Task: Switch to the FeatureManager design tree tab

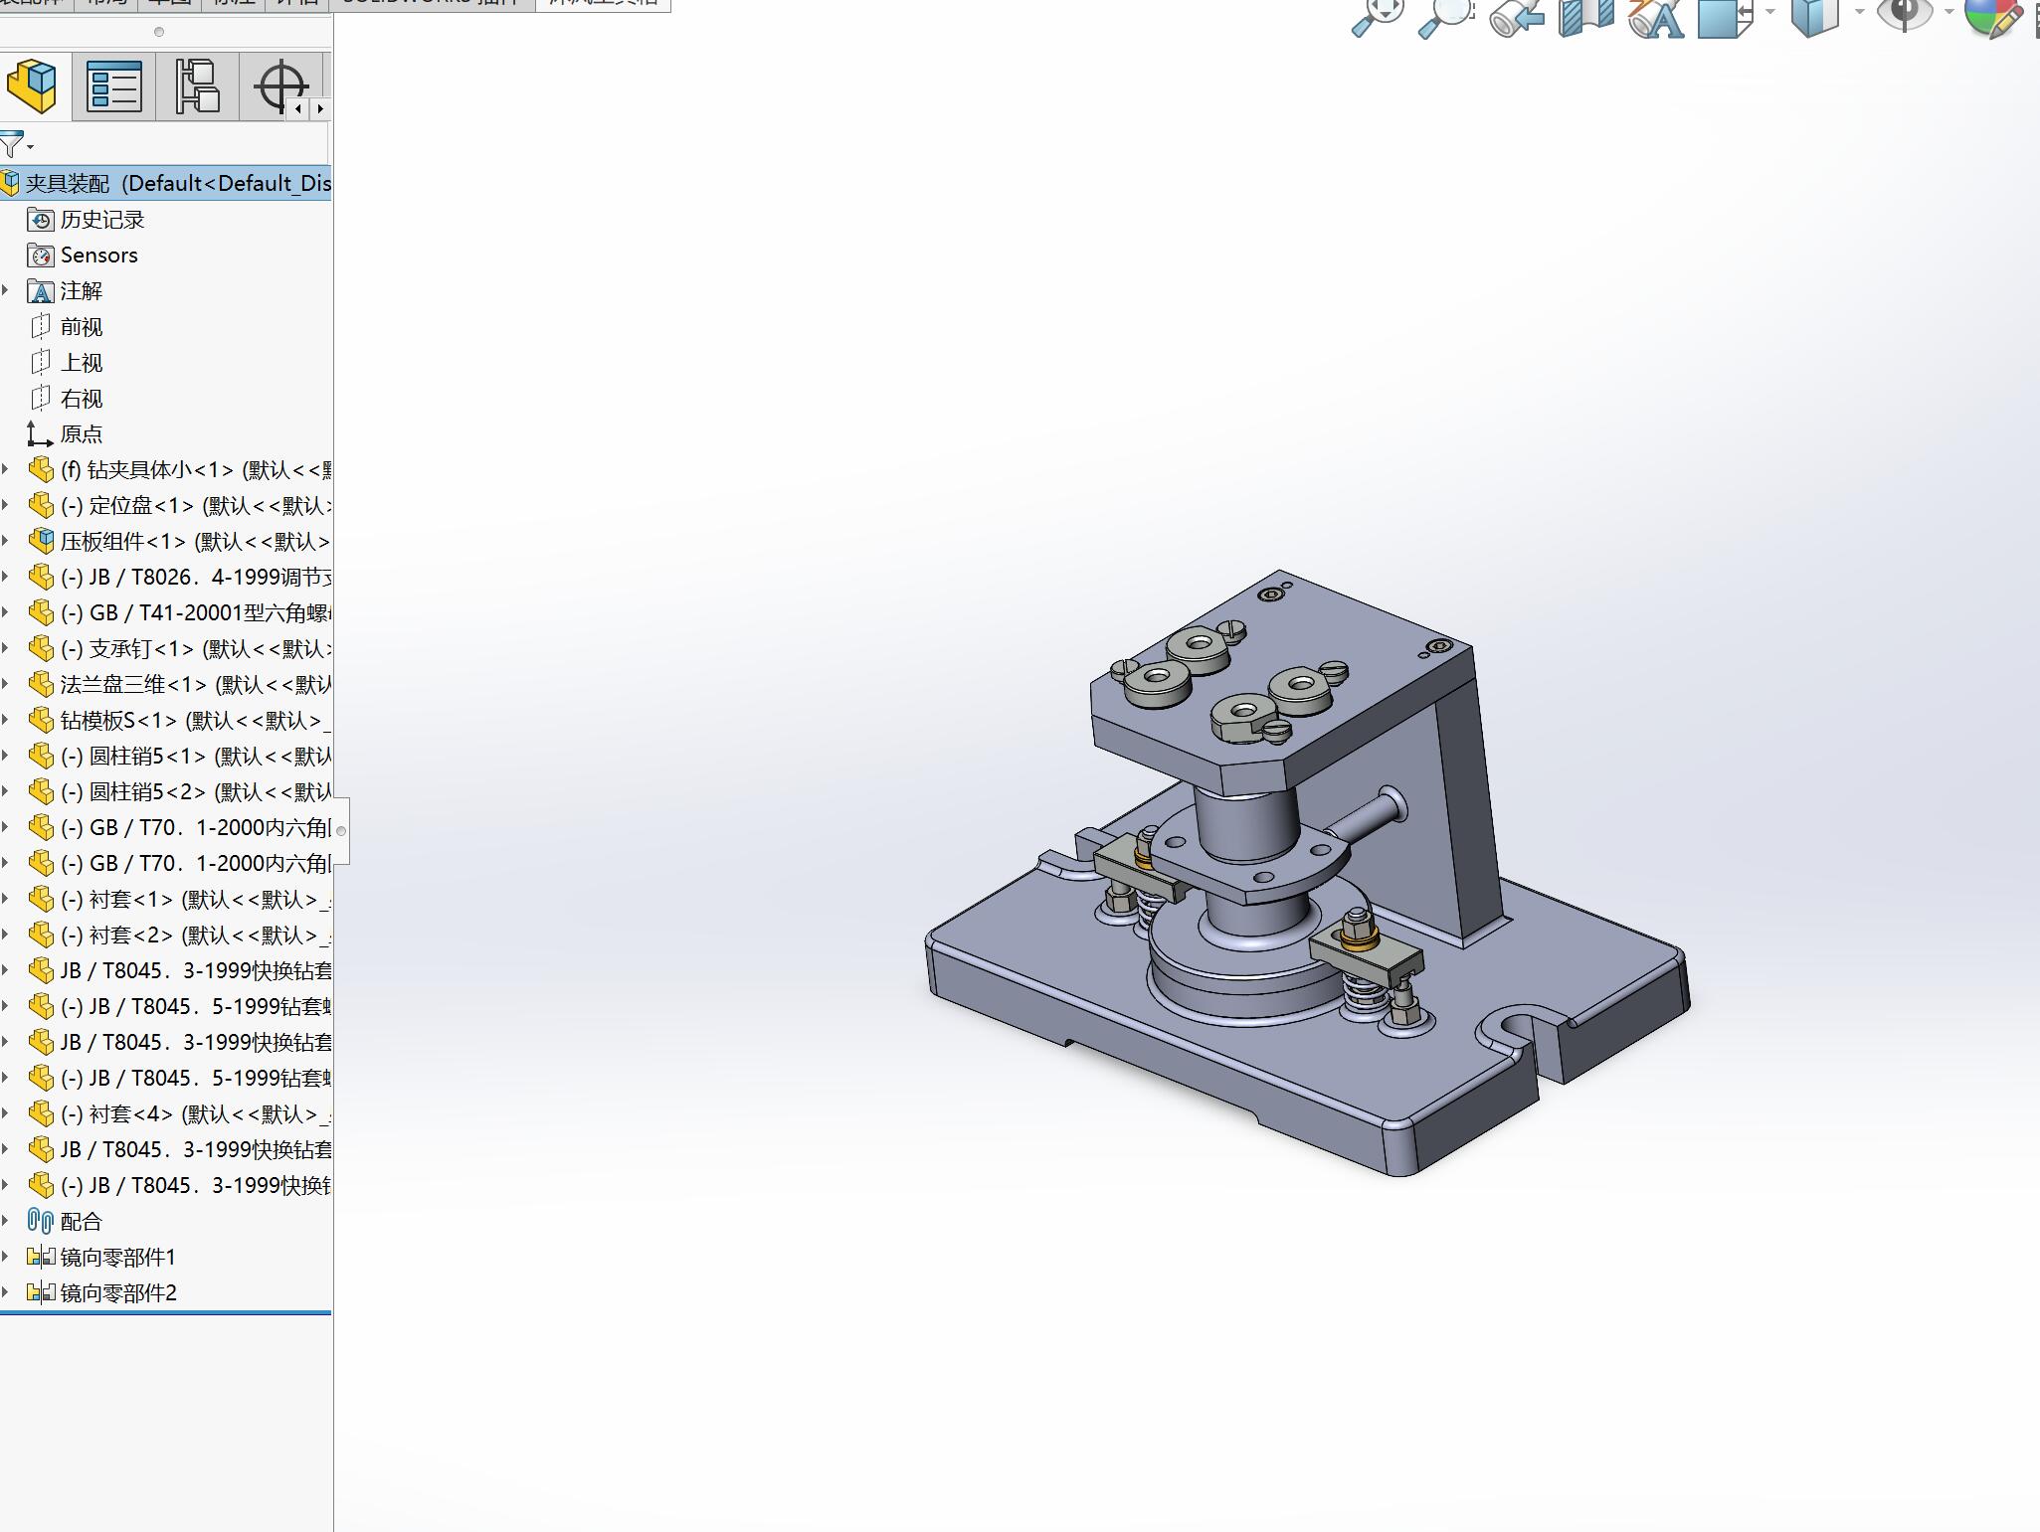Action: [x=33, y=85]
